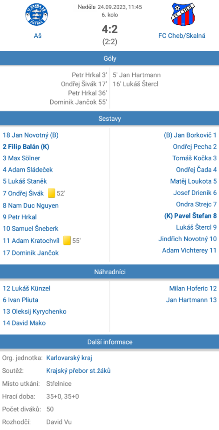Screen dimensions: 219x430
Task: Click the yellow card next to Ondřej Šivák
Action: pos(51,193)
